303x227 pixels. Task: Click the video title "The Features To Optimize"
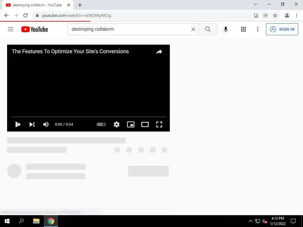click(70, 51)
